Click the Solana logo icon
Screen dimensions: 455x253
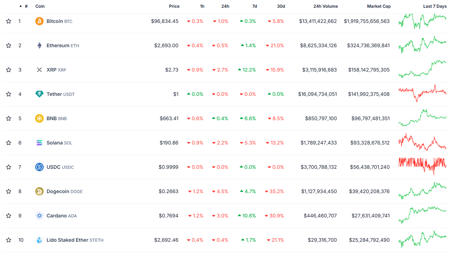coord(39,143)
